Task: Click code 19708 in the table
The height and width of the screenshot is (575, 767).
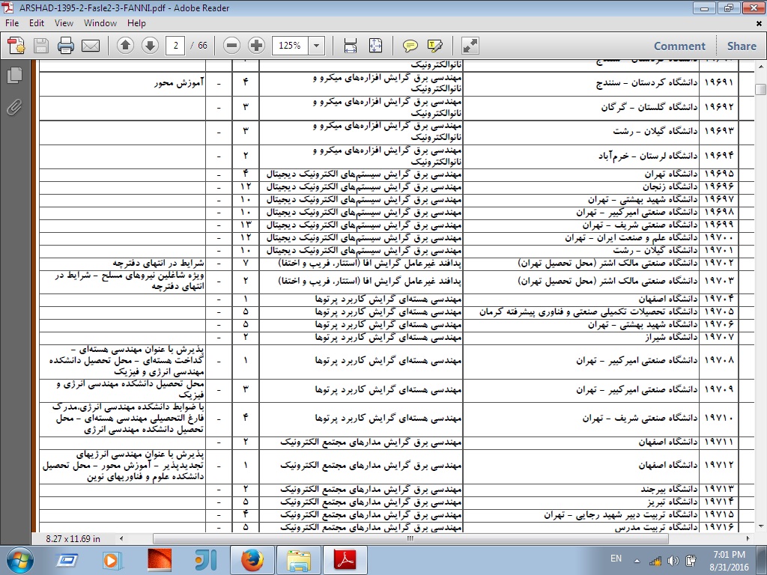Action: (719, 361)
